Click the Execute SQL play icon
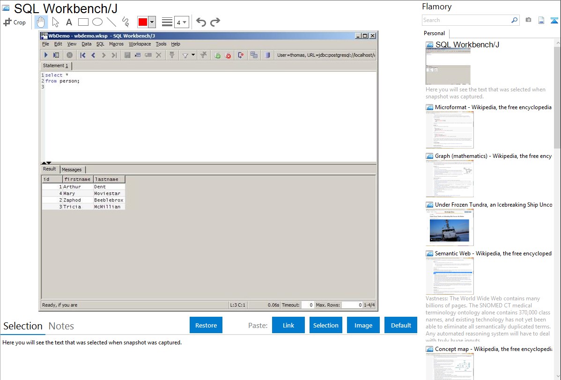 point(46,55)
